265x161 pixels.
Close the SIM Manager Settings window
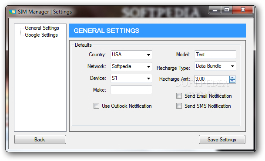[243, 10]
